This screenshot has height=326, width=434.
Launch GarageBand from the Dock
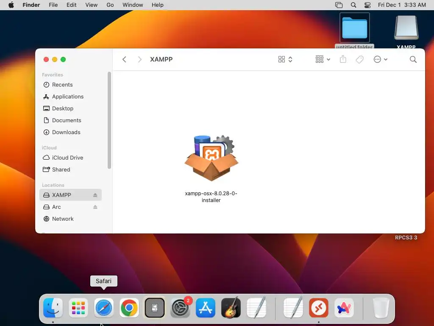[x=231, y=308]
